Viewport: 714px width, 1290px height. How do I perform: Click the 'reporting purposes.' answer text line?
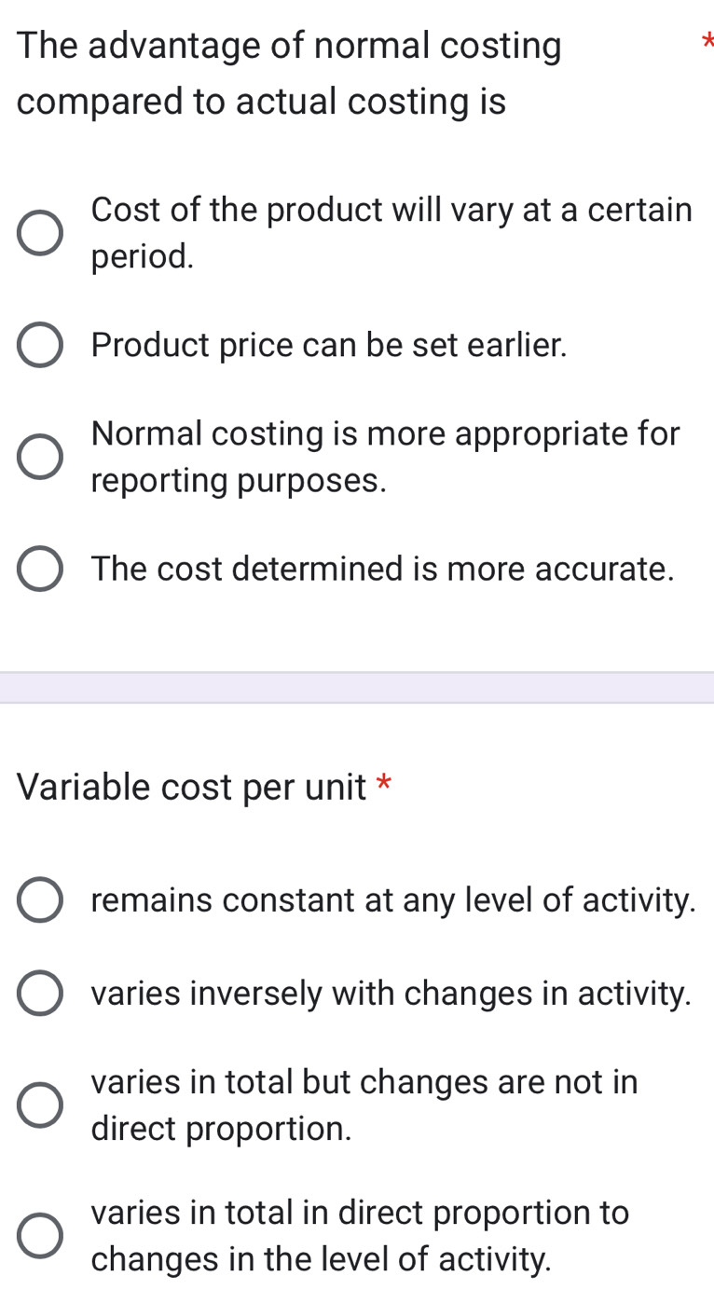pos(239,481)
